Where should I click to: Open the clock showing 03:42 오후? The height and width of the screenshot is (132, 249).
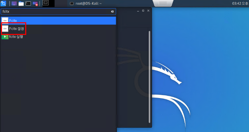[240, 3]
